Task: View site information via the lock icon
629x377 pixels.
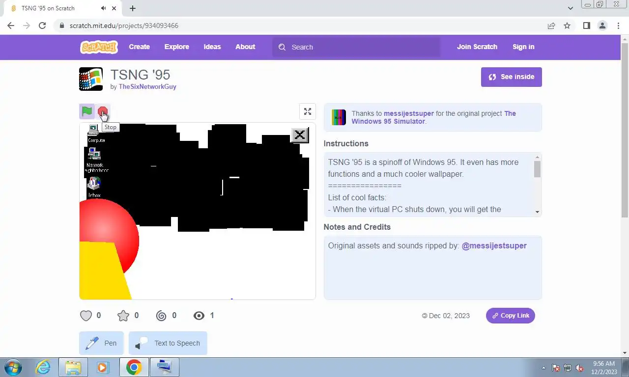Action: click(x=61, y=26)
